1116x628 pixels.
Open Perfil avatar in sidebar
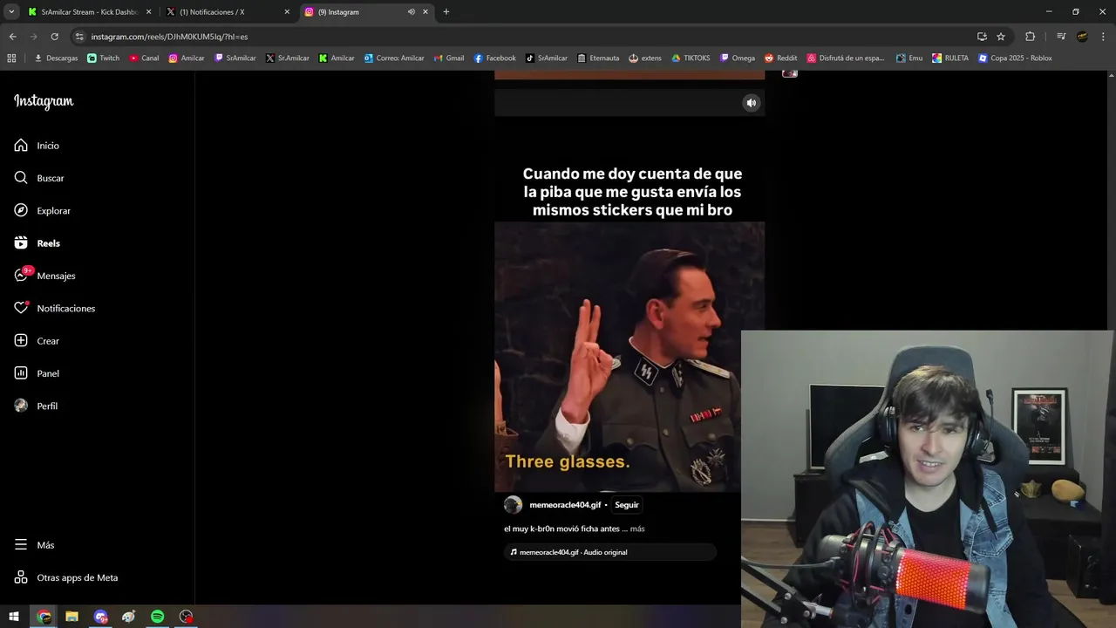point(21,406)
